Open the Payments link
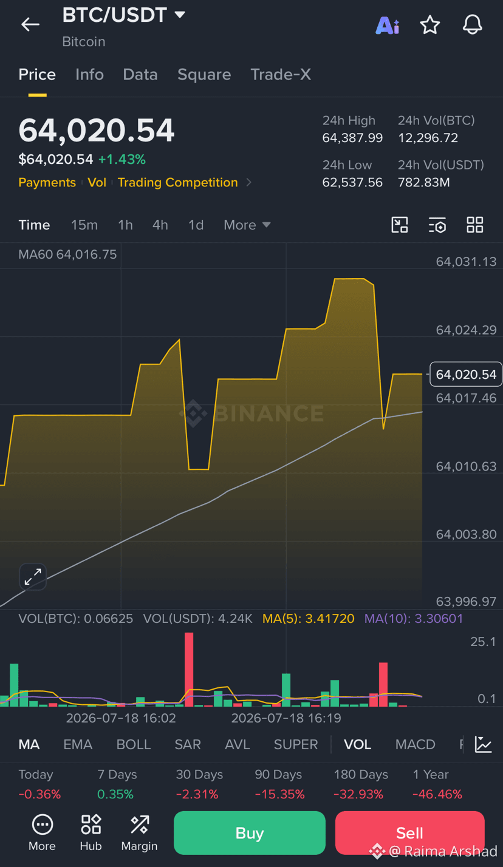This screenshot has height=867, width=503. pyautogui.click(x=47, y=183)
